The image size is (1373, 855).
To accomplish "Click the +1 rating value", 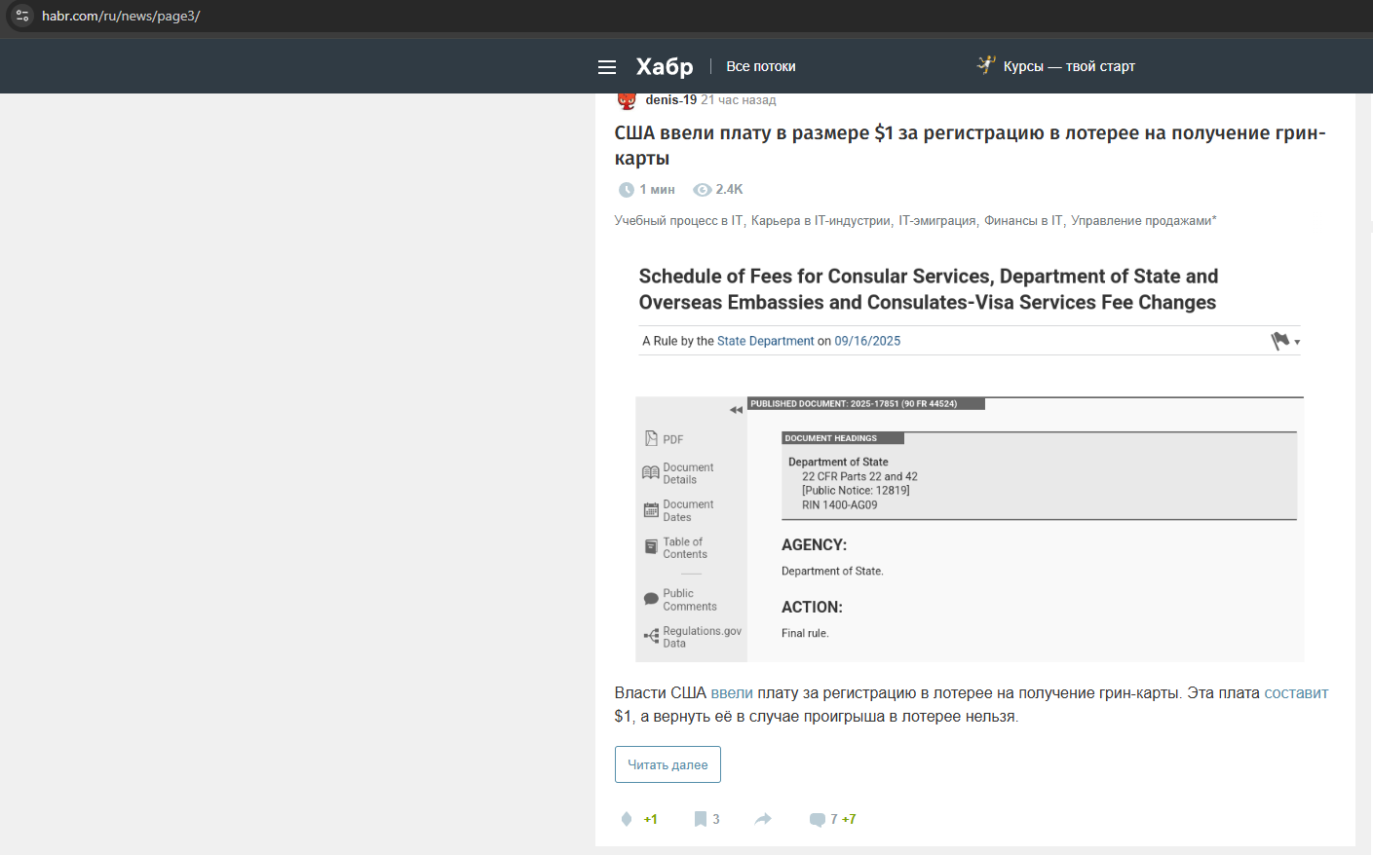I will pos(651,820).
